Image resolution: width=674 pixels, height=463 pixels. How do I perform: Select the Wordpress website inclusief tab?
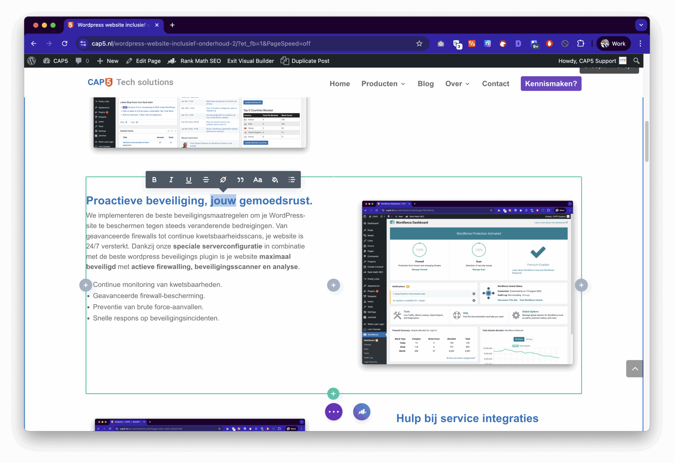[113, 25]
